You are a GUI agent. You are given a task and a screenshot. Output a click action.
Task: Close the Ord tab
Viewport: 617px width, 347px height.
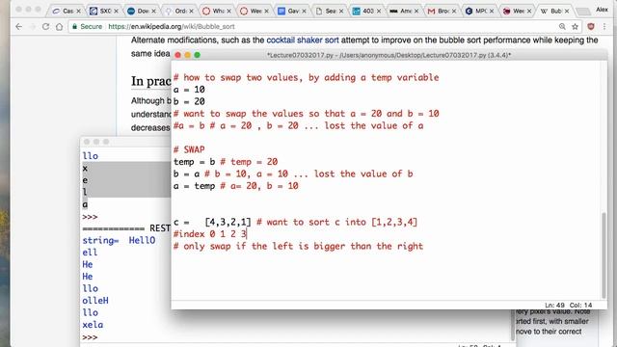191,11
